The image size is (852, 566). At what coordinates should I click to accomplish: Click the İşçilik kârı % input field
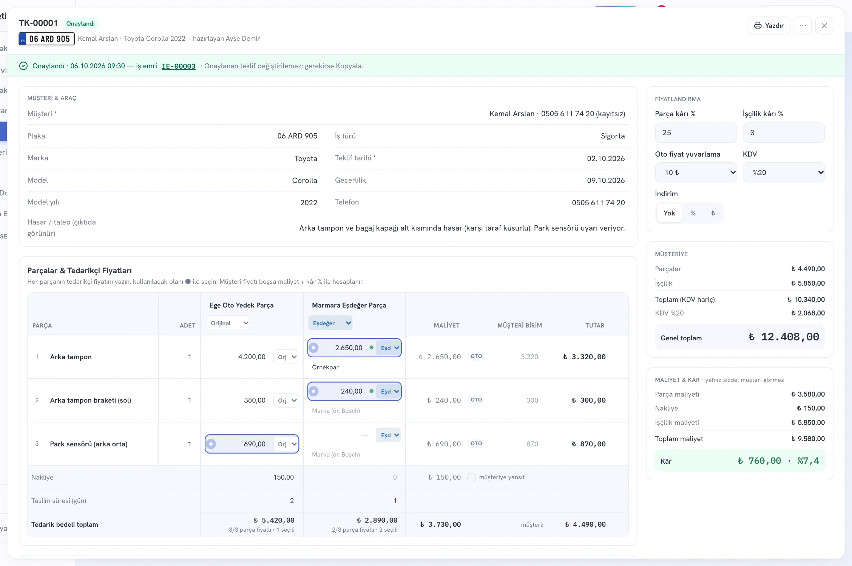coord(784,132)
